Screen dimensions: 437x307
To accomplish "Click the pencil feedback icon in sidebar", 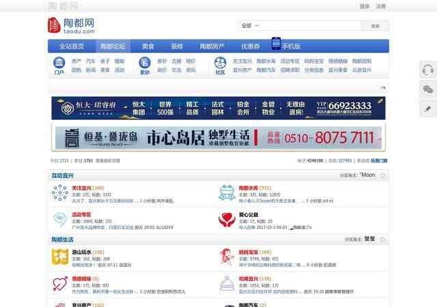I will tap(427, 108).
